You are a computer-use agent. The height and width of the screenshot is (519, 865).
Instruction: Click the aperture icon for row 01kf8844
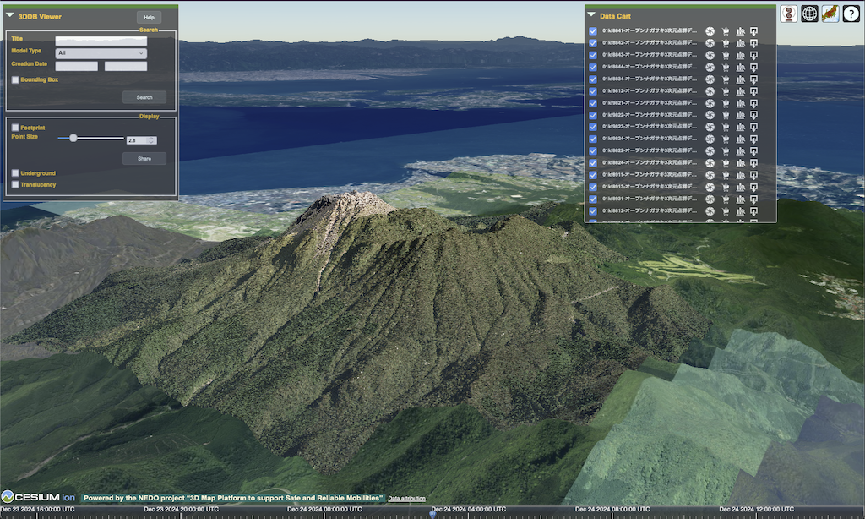click(x=710, y=68)
